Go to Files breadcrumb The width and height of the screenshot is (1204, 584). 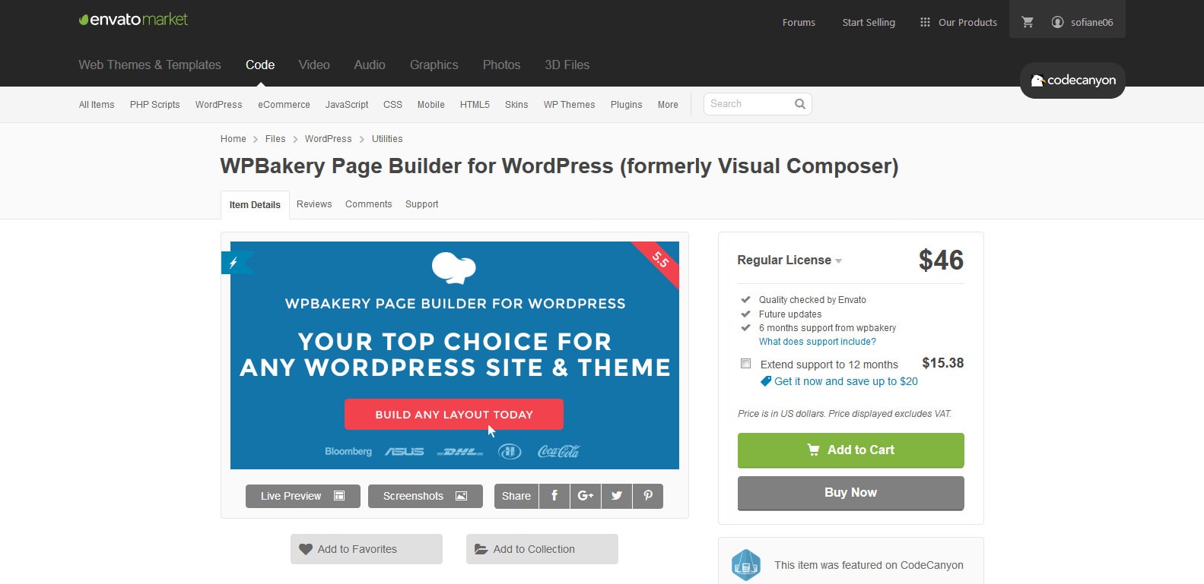pos(275,139)
